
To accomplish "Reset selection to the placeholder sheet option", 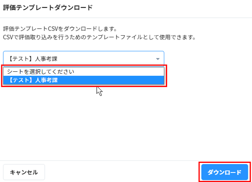I will [x=83, y=72].
